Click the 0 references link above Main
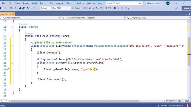The height and width of the screenshot is (107, 191). click(x=30, y=33)
